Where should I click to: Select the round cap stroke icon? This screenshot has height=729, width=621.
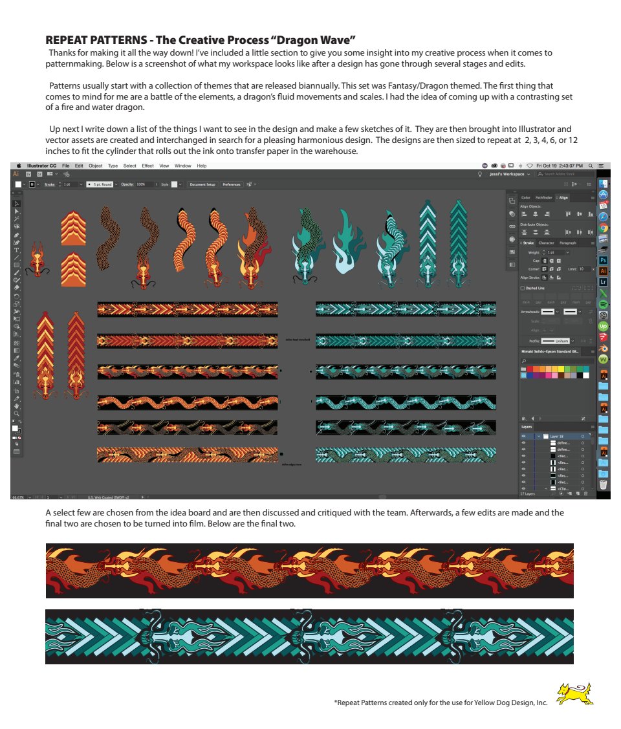pos(551,261)
